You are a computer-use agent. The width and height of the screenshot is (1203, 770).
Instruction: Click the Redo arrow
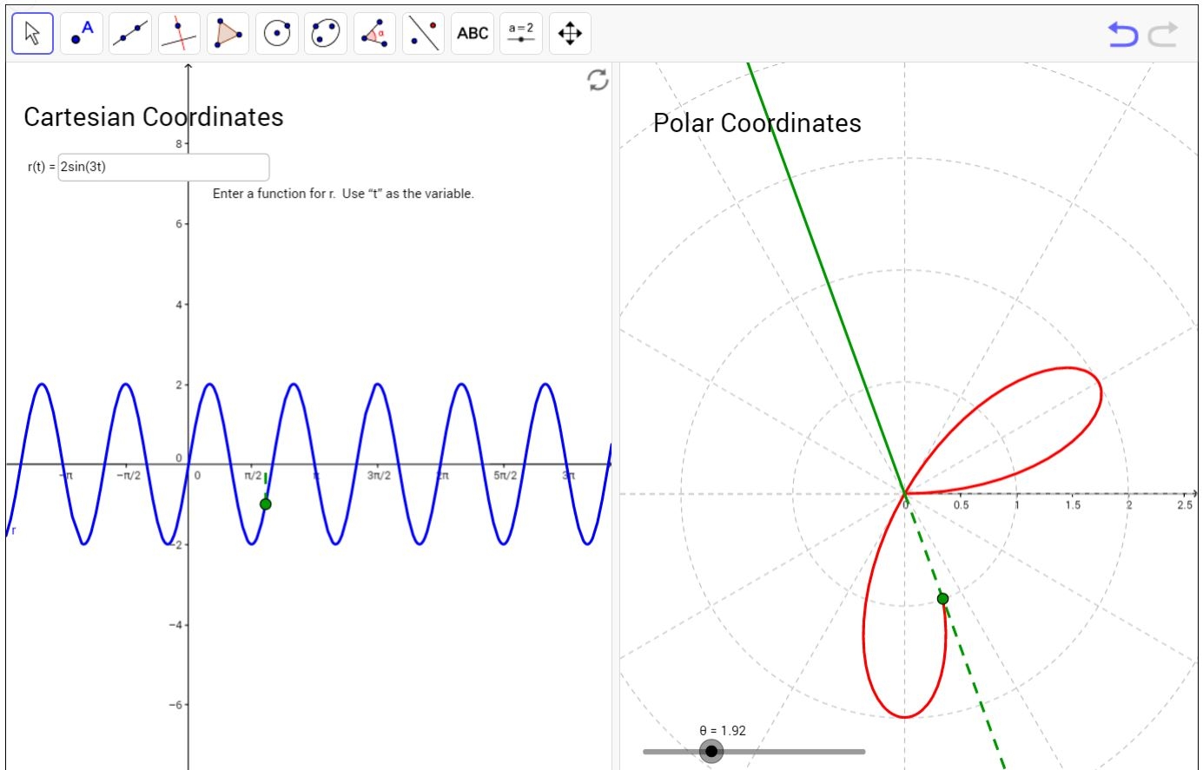tap(1161, 32)
